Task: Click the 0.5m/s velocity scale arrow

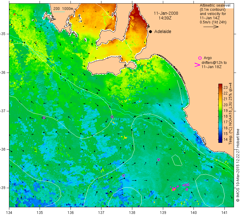Action: (x=211, y=27)
